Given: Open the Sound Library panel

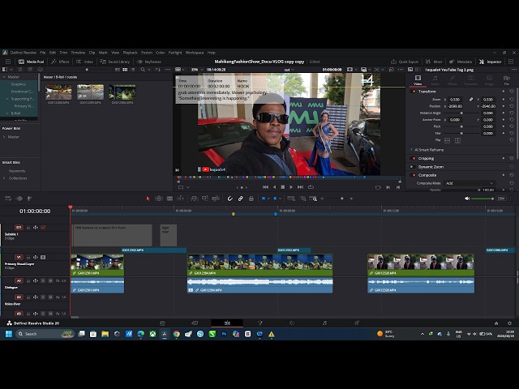Looking at the screenshot, I should pyautogui.click(x=115, y=62).
